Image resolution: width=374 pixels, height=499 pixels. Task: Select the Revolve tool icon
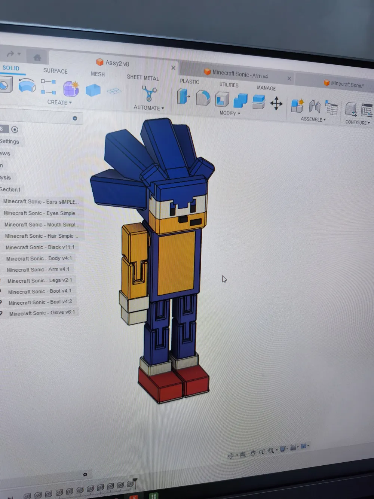tap(27, 85)
